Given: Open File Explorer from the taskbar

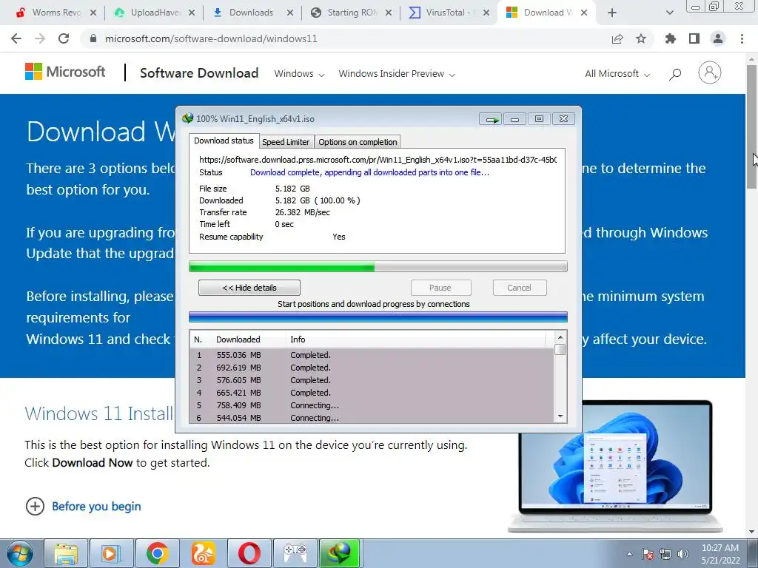Looking at the screenshot, I should pyautogui.click(x=66, y=553).
